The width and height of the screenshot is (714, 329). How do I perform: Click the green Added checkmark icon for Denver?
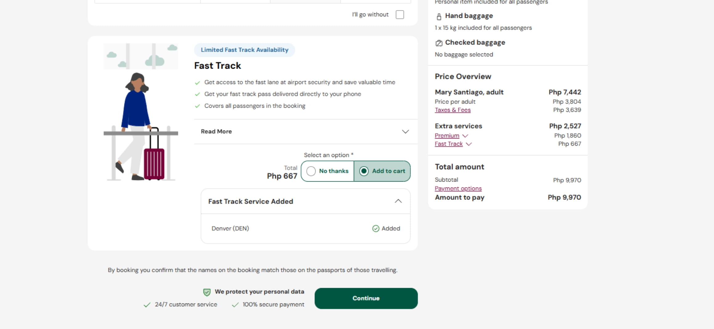pyautogui.click(x=376, y=228)
